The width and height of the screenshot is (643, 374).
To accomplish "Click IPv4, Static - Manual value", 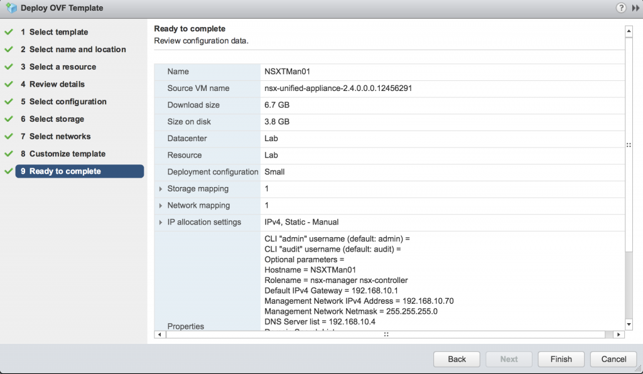I will [x=301, y=222].
